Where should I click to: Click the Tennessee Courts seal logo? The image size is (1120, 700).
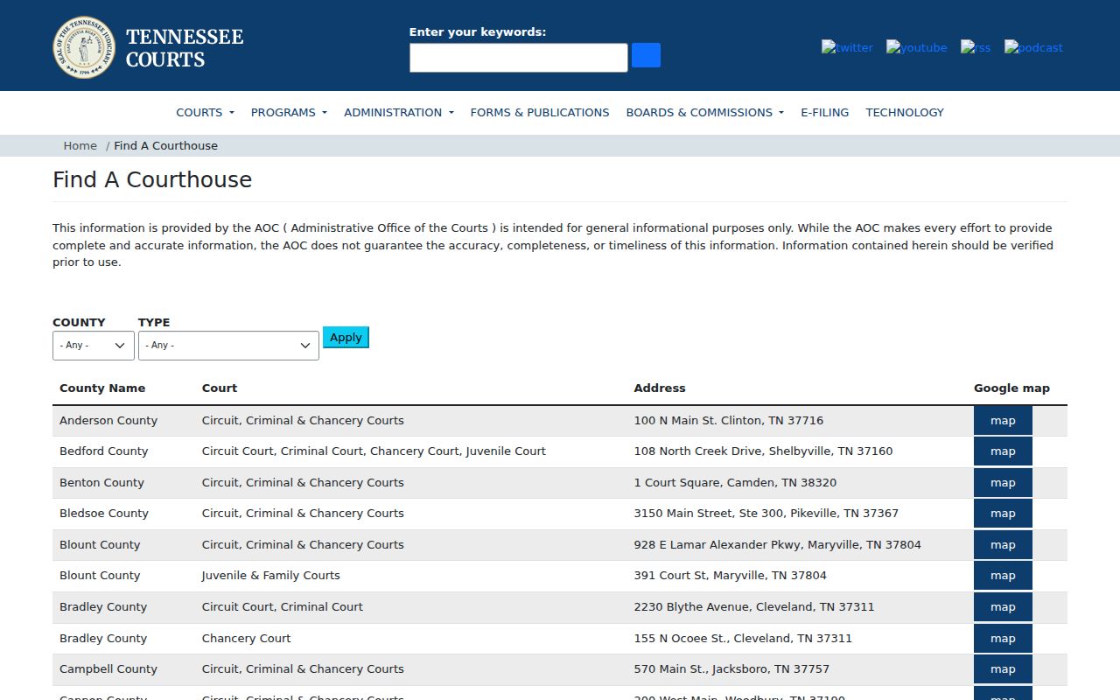coord(84,47)
